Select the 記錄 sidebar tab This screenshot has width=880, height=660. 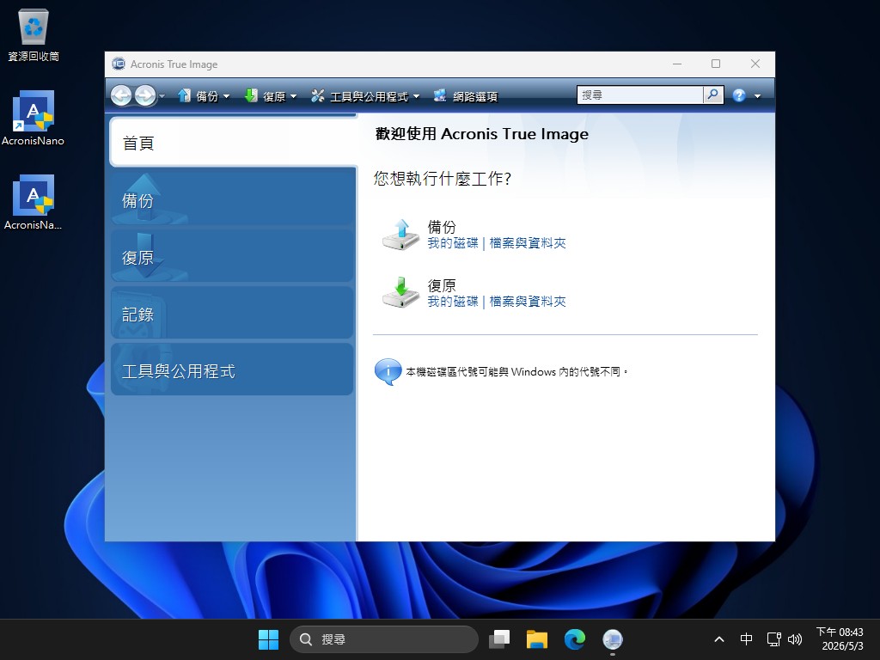[232, 313]
